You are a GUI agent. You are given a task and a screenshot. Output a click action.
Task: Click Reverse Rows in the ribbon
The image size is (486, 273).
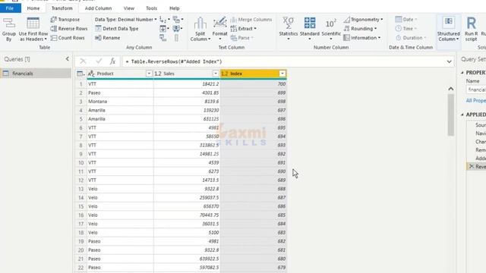coord(69,29)
